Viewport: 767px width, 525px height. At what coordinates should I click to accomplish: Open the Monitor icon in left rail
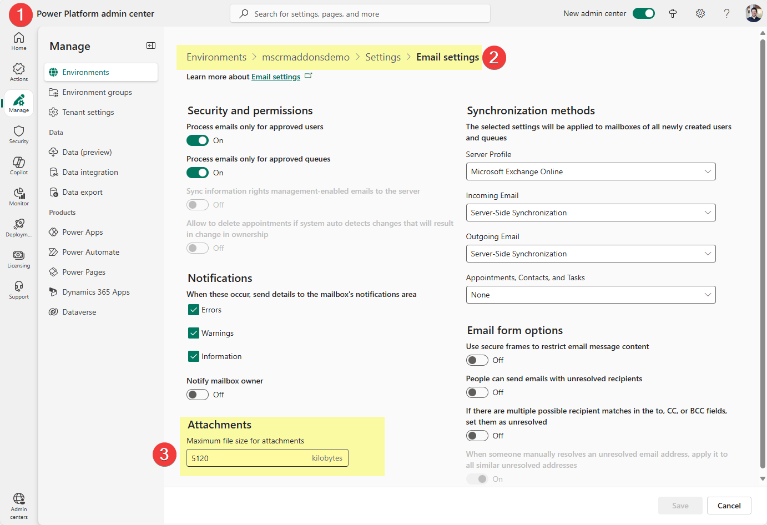(19, 196)
